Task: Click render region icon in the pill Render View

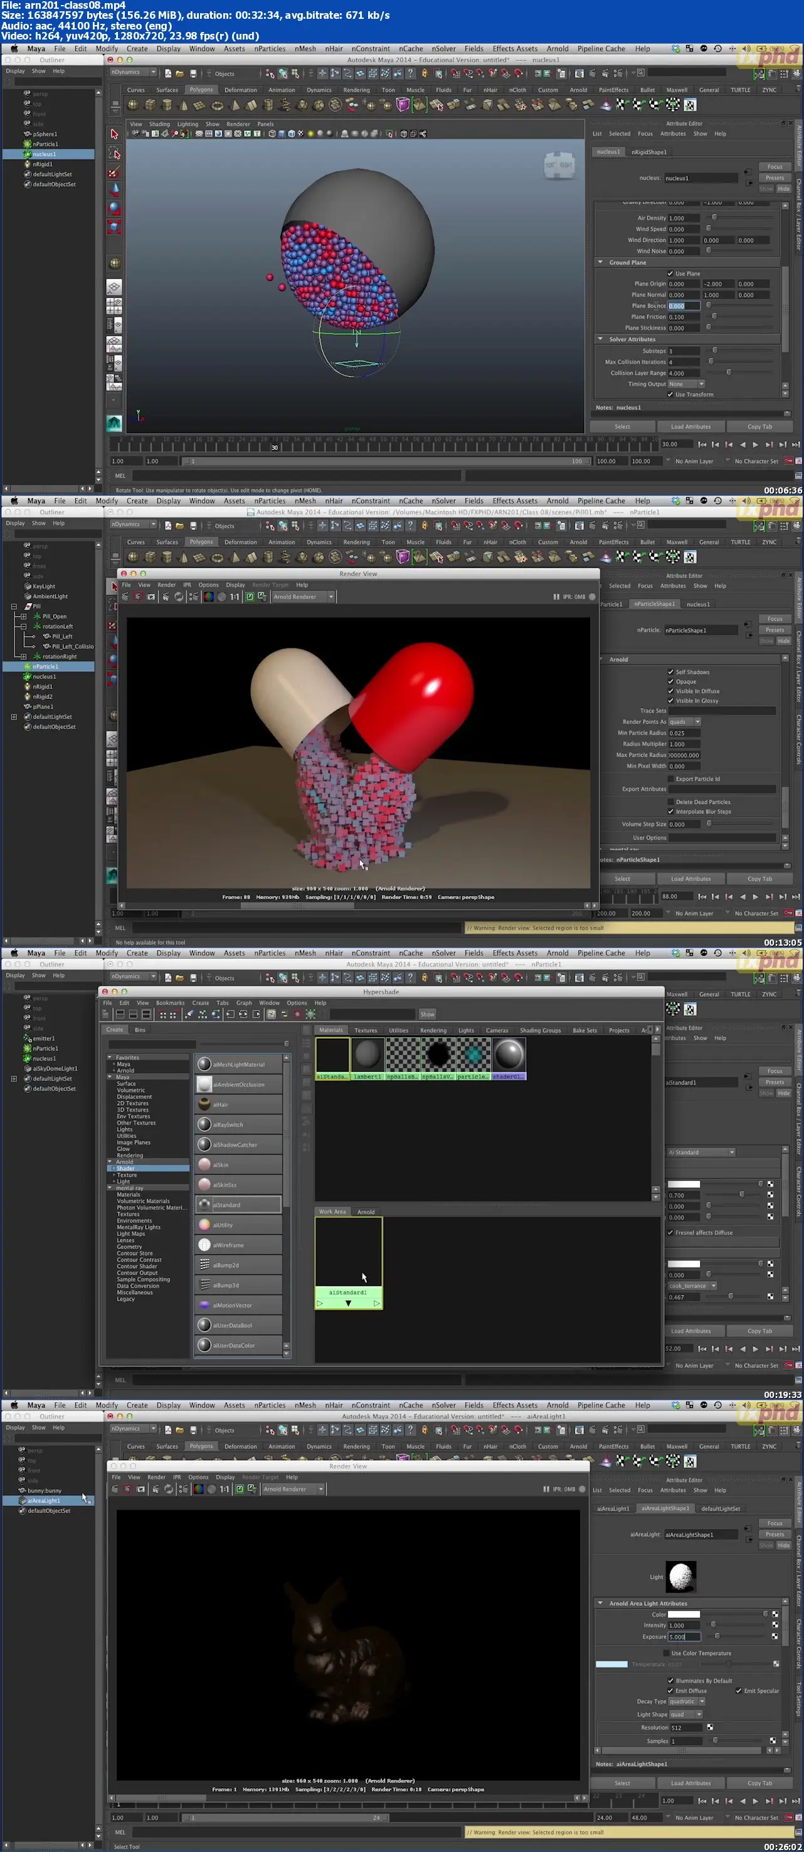Action: coord(137,596)
